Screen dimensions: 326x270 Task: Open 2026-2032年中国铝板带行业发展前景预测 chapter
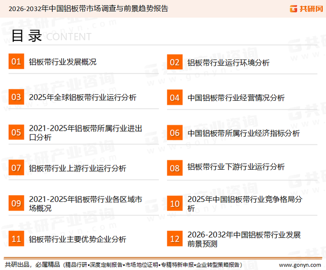pos(244,239)
